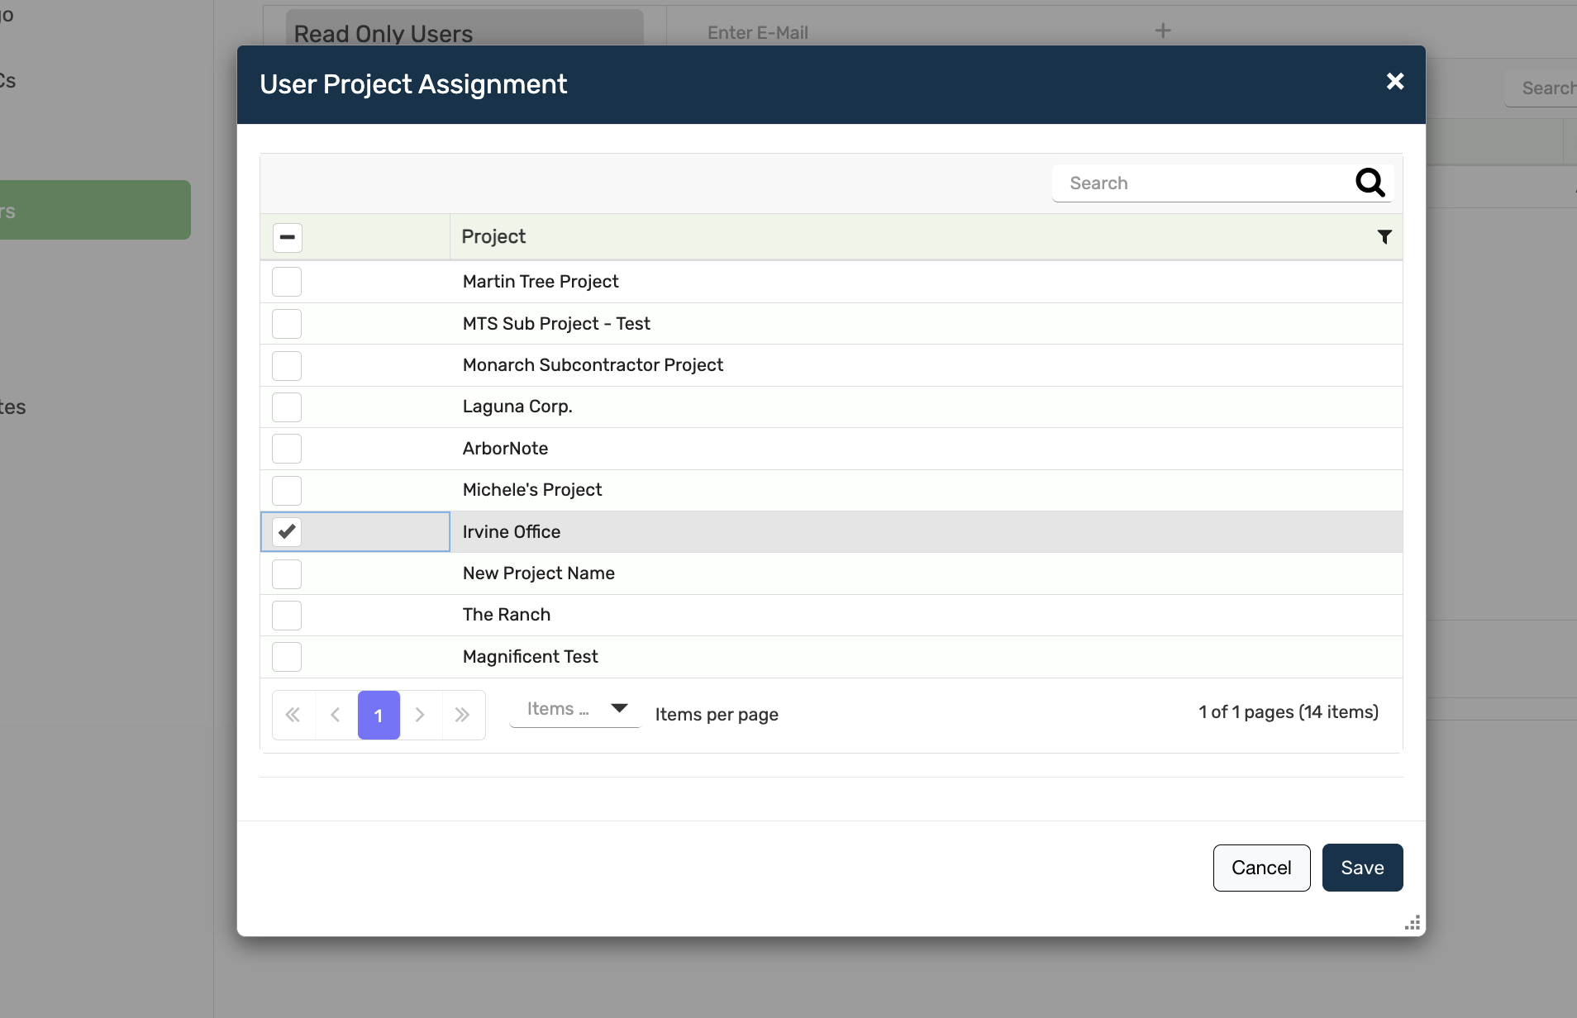Image resolution: width=1577 pixels, height=1018 pixels.
Task: Open the Project column filter icon
Action: point(1384,237)
